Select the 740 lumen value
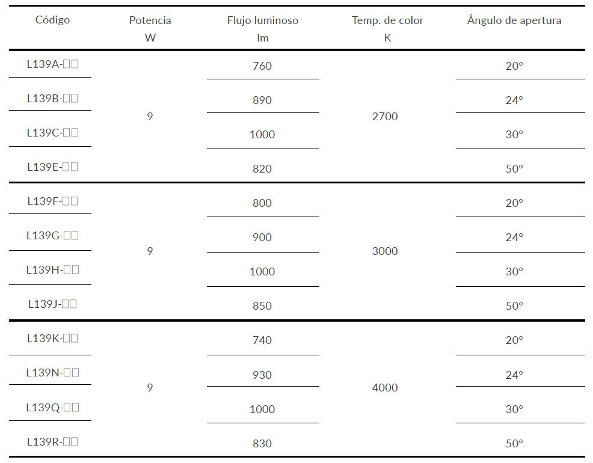This screenshot has width=593, height=463. pyautogui.click(x=262, y=340)
